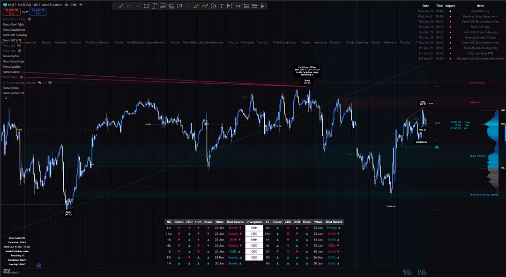This screenshot has width=506, height=277.
Task: Select the vertical line drawing tool
Action: click(x=138, y=6)
